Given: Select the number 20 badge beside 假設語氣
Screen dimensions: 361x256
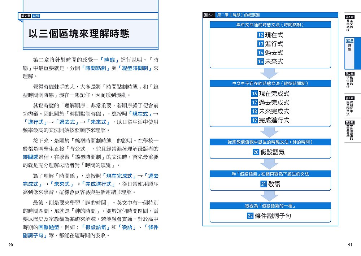Looking at the screenshot, I should [256, 152].
